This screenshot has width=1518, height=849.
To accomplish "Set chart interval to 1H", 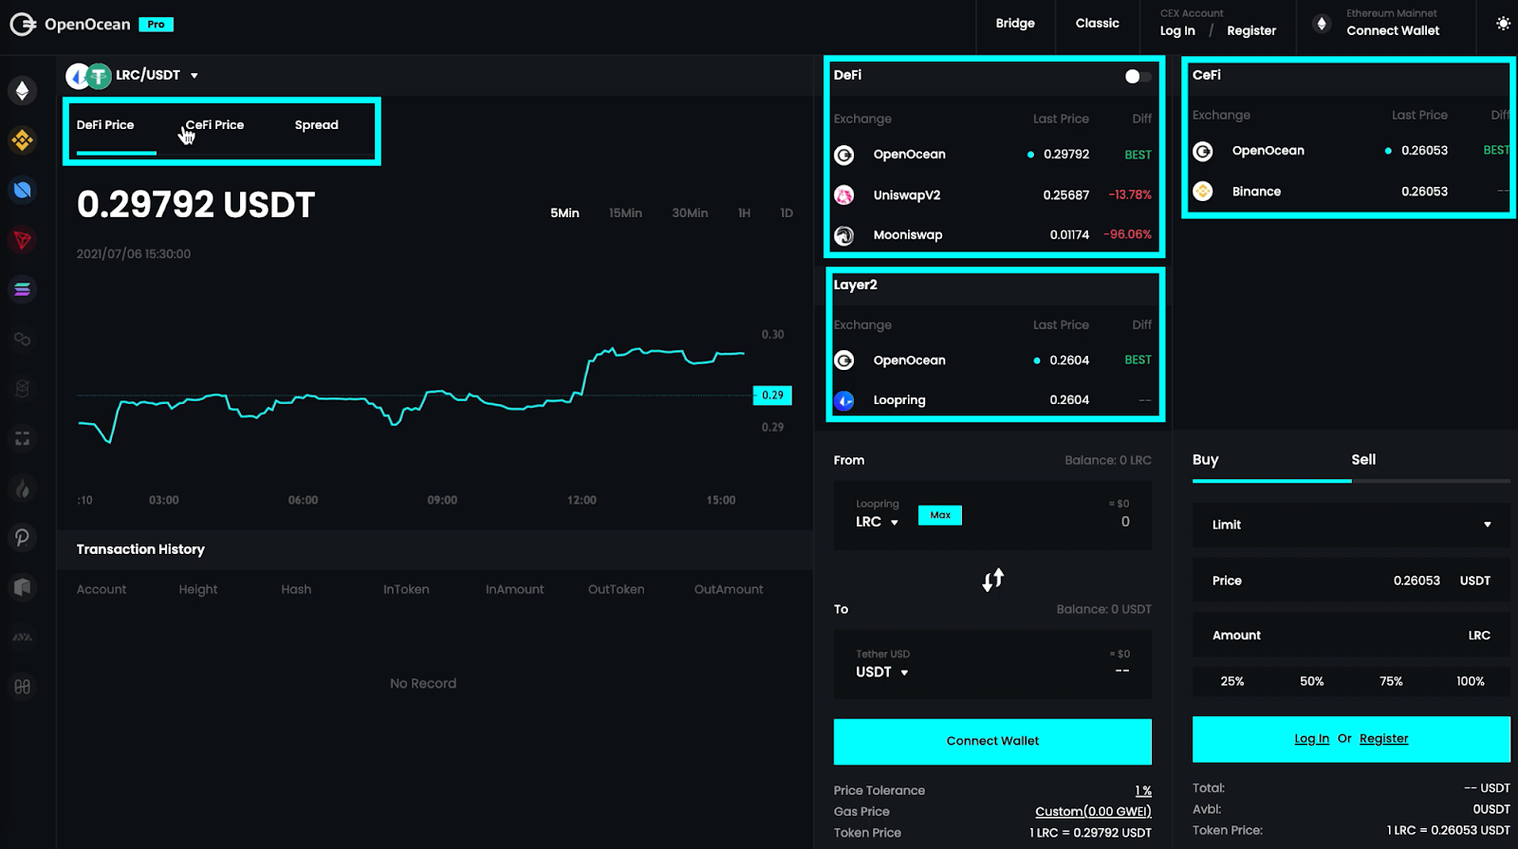I will pos(744,213).
